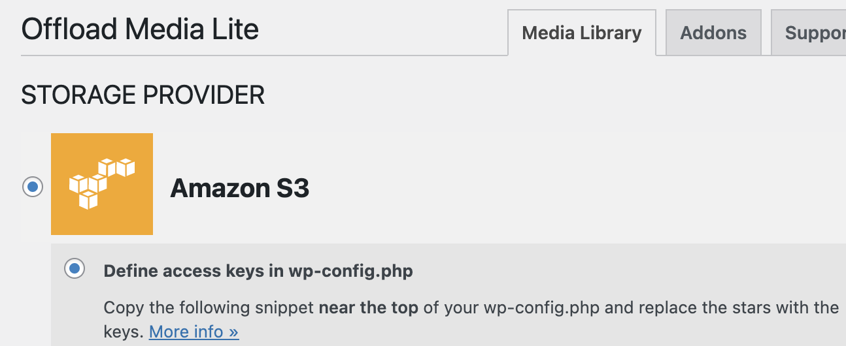Click the word 'keys.' before More info
The image size is (846, 346).
[x=124, y=332]
